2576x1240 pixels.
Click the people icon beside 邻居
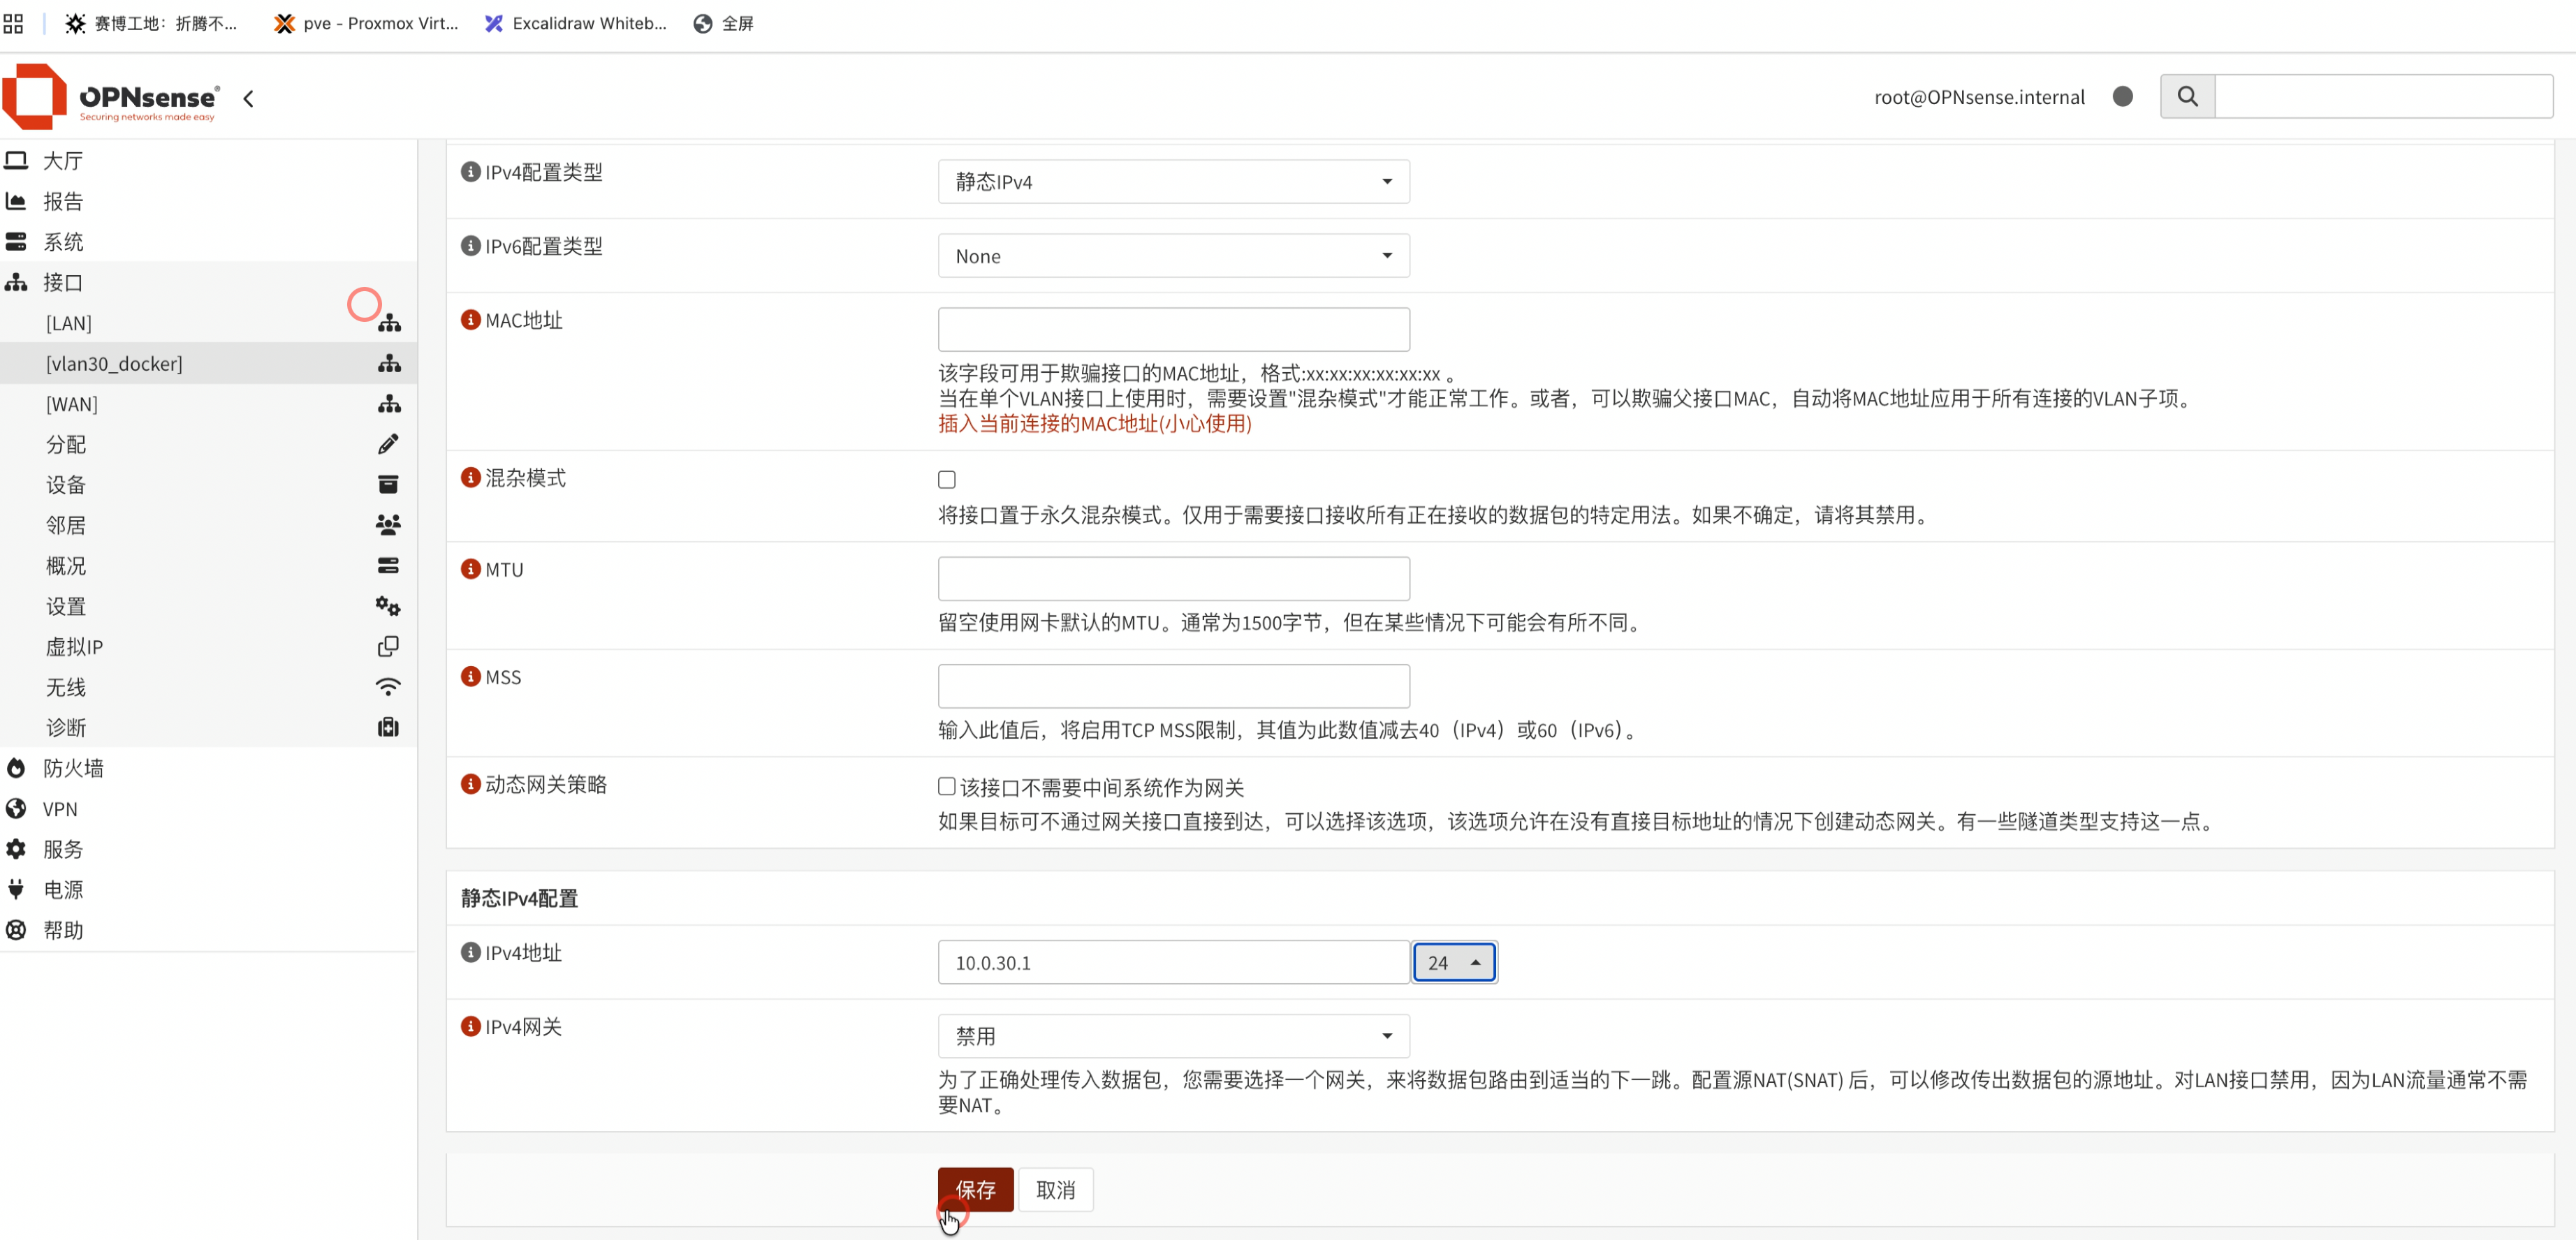coord(388,524)
